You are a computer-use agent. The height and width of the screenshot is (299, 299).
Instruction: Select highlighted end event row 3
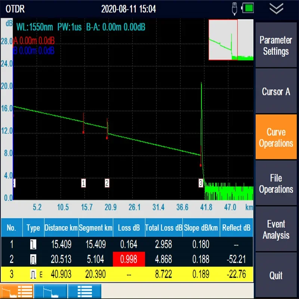127,274
